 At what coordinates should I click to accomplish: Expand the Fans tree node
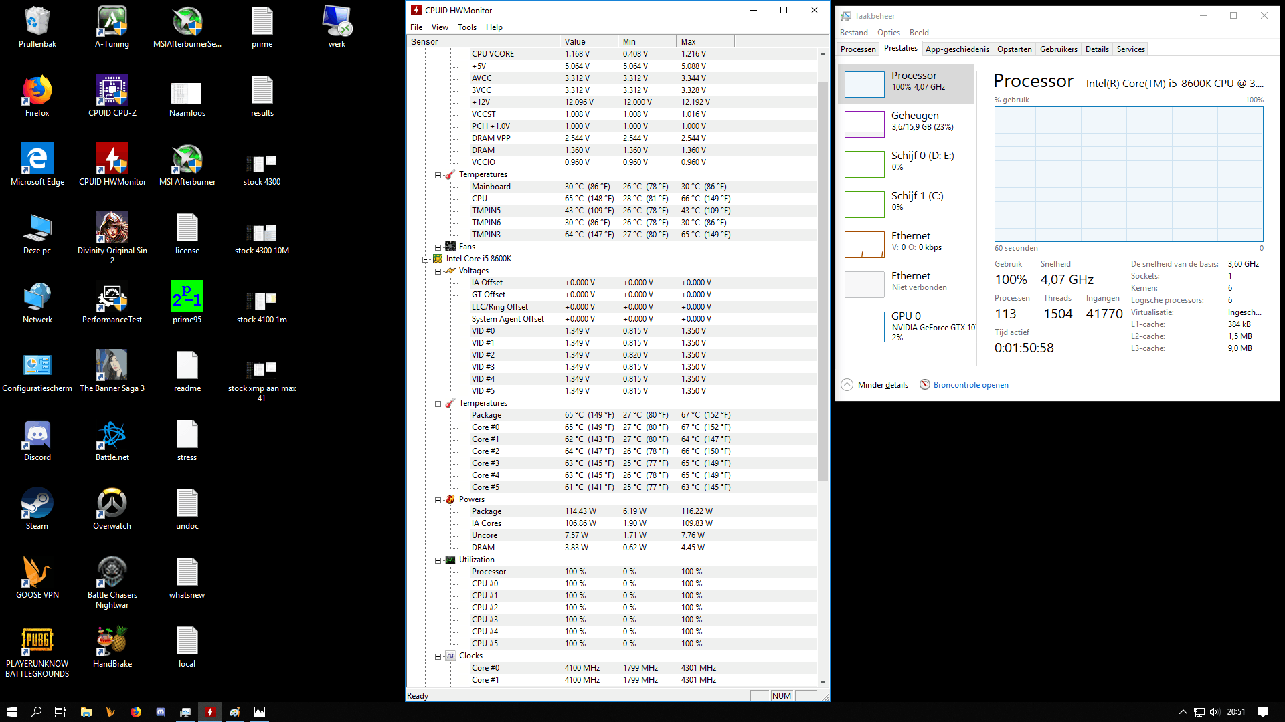(x=438, y=247)
